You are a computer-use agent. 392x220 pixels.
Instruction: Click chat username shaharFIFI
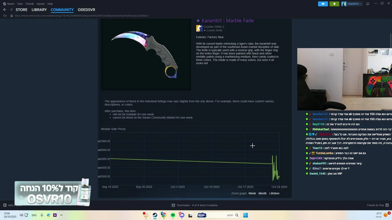pyautogui.click(x=319, y=163)
